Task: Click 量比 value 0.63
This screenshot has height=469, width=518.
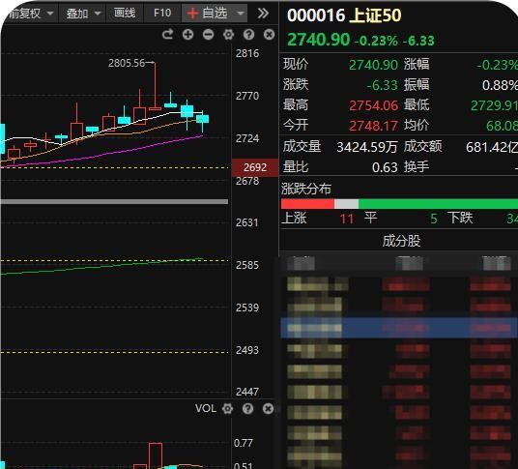Action: (x=385, y=167)
